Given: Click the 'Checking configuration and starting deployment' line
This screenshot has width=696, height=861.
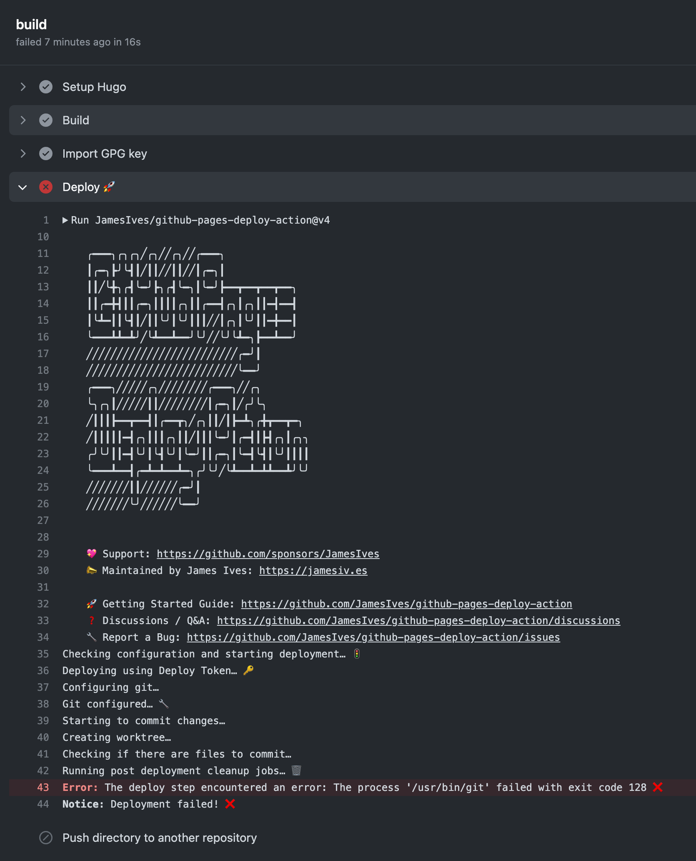Looking at the screenshot, I should (204, 654).
